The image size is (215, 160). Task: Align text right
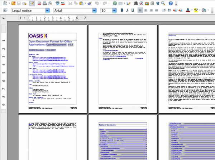pos(151,10)
